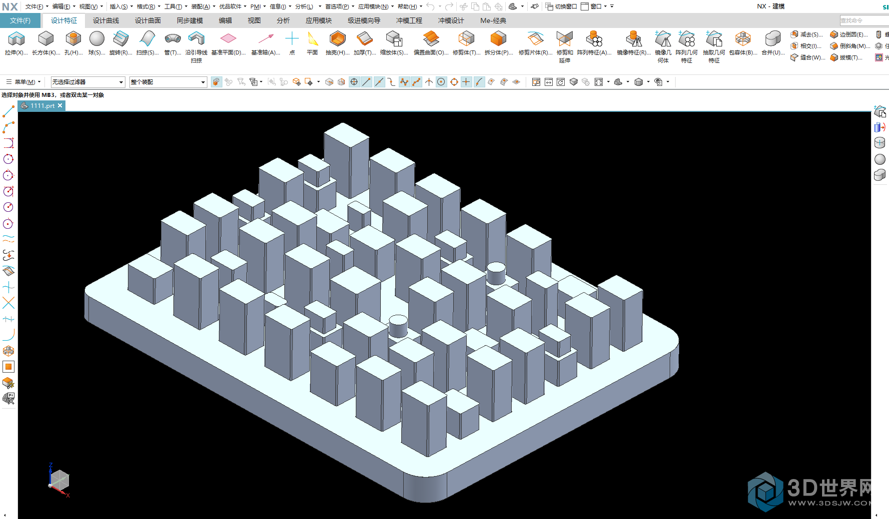Viewport: 889px width, 519px height.
Task: Toggle the 'enable snap point' snap option
Action: click(354, 82)
